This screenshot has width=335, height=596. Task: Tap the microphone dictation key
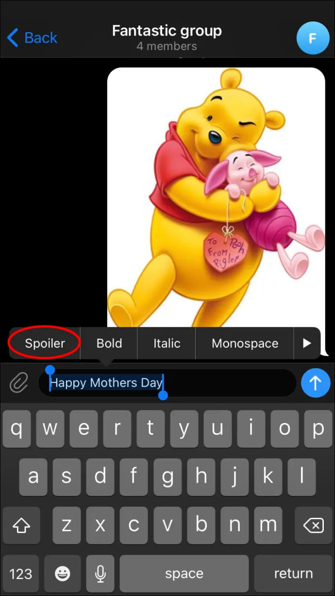click(100, 574)
